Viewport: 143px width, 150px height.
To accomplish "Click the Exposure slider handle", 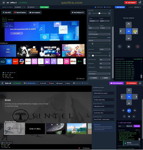I will tap(99, 13).
